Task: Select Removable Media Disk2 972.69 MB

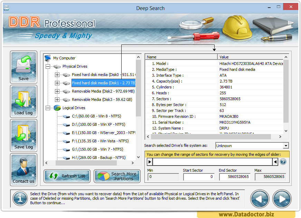Action: click(103, 91)
